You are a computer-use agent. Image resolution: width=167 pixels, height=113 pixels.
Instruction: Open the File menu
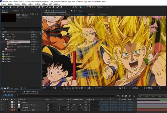tap(3, 4)
